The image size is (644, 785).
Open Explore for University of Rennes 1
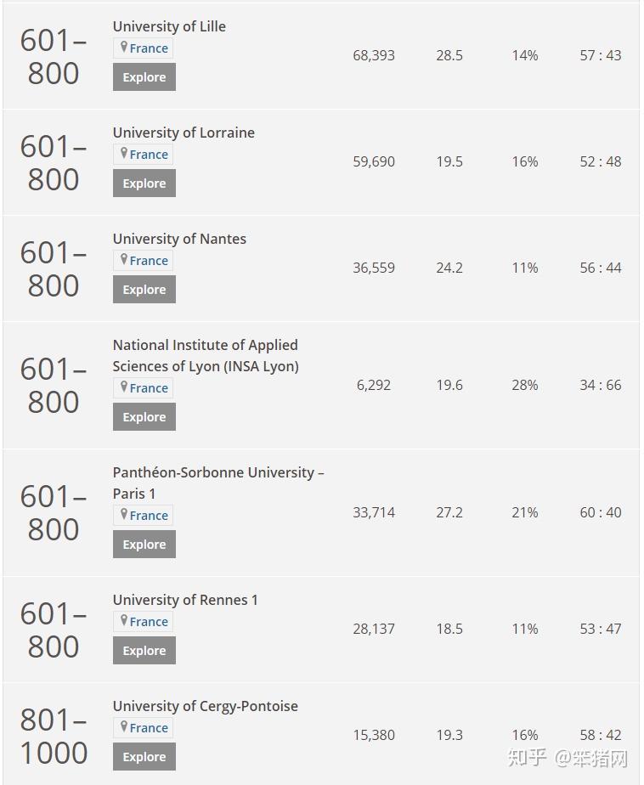[144, 650]
